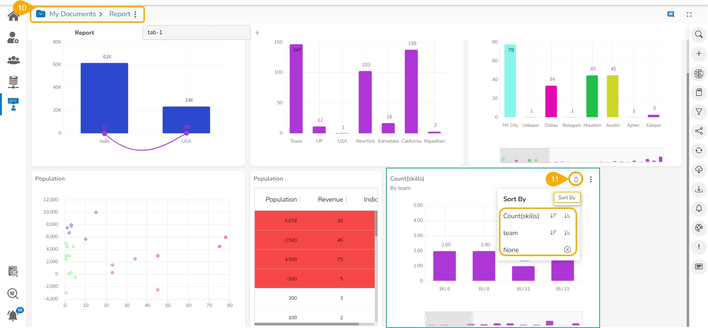Expand the My Documents dropdown arrow
This screenshot has height=328, width=708.
click(x=41, y=14)
